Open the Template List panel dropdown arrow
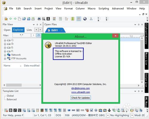149x119 pixels. (135, 91)
